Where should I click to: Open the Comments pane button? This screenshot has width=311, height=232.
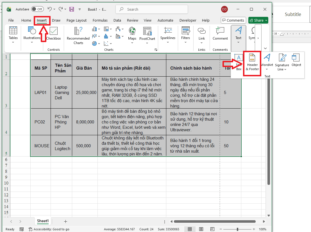[233, 20]
